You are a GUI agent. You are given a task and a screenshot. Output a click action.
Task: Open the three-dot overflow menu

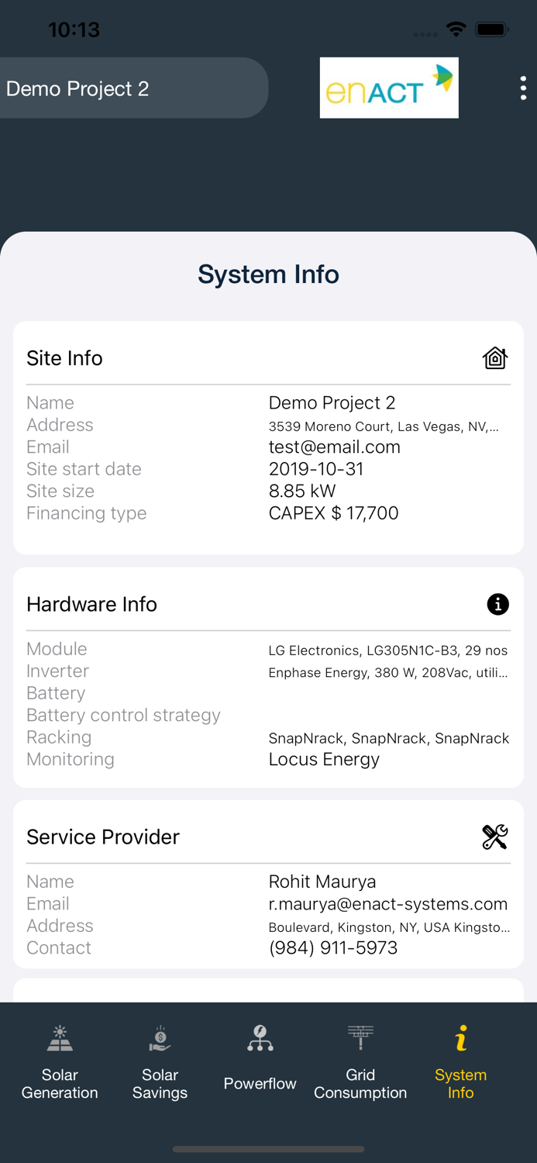523,88
